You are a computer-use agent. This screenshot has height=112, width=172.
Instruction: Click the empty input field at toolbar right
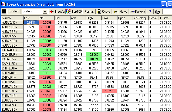167,12
